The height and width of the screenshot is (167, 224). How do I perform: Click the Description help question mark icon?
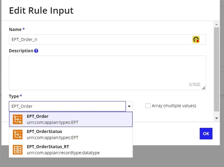point(36,51)
